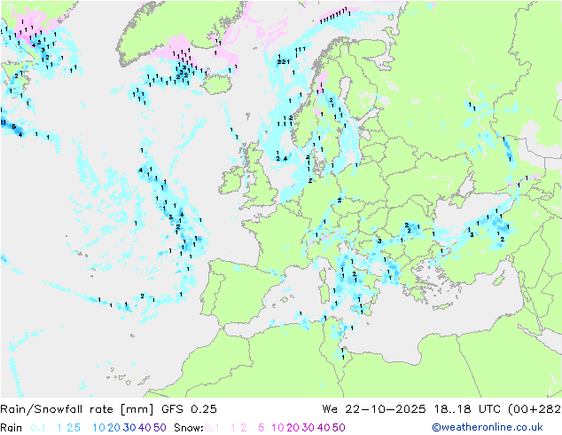The height and width of the screenshot is (435, 562).
Task: Pick the snow legend 10 value
Action: 277,428
